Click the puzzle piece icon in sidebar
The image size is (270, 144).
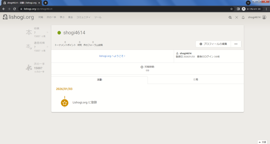29,68
